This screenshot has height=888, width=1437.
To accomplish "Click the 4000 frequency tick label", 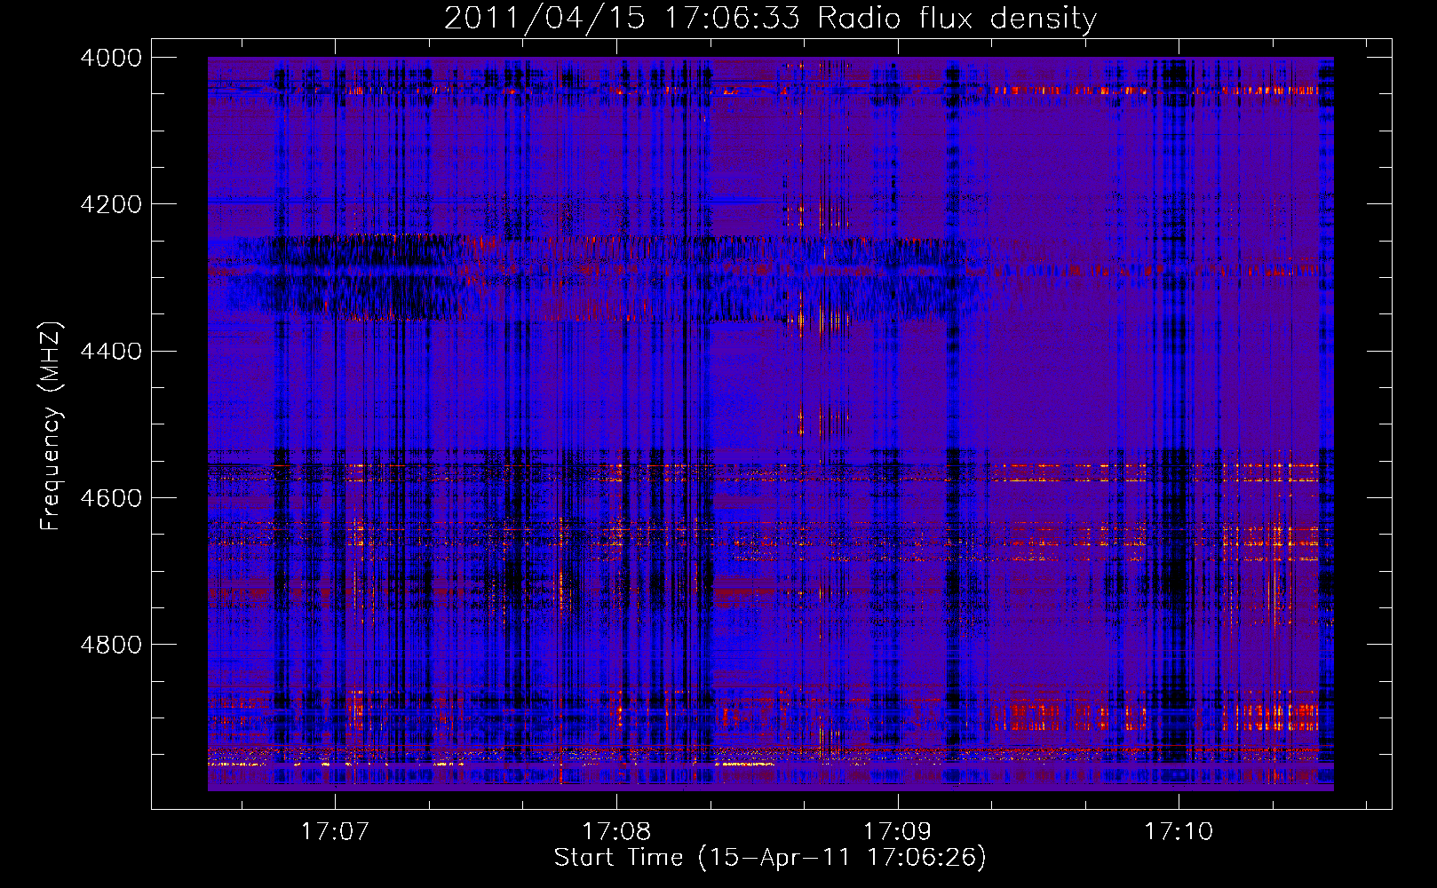I will [111, 58].
